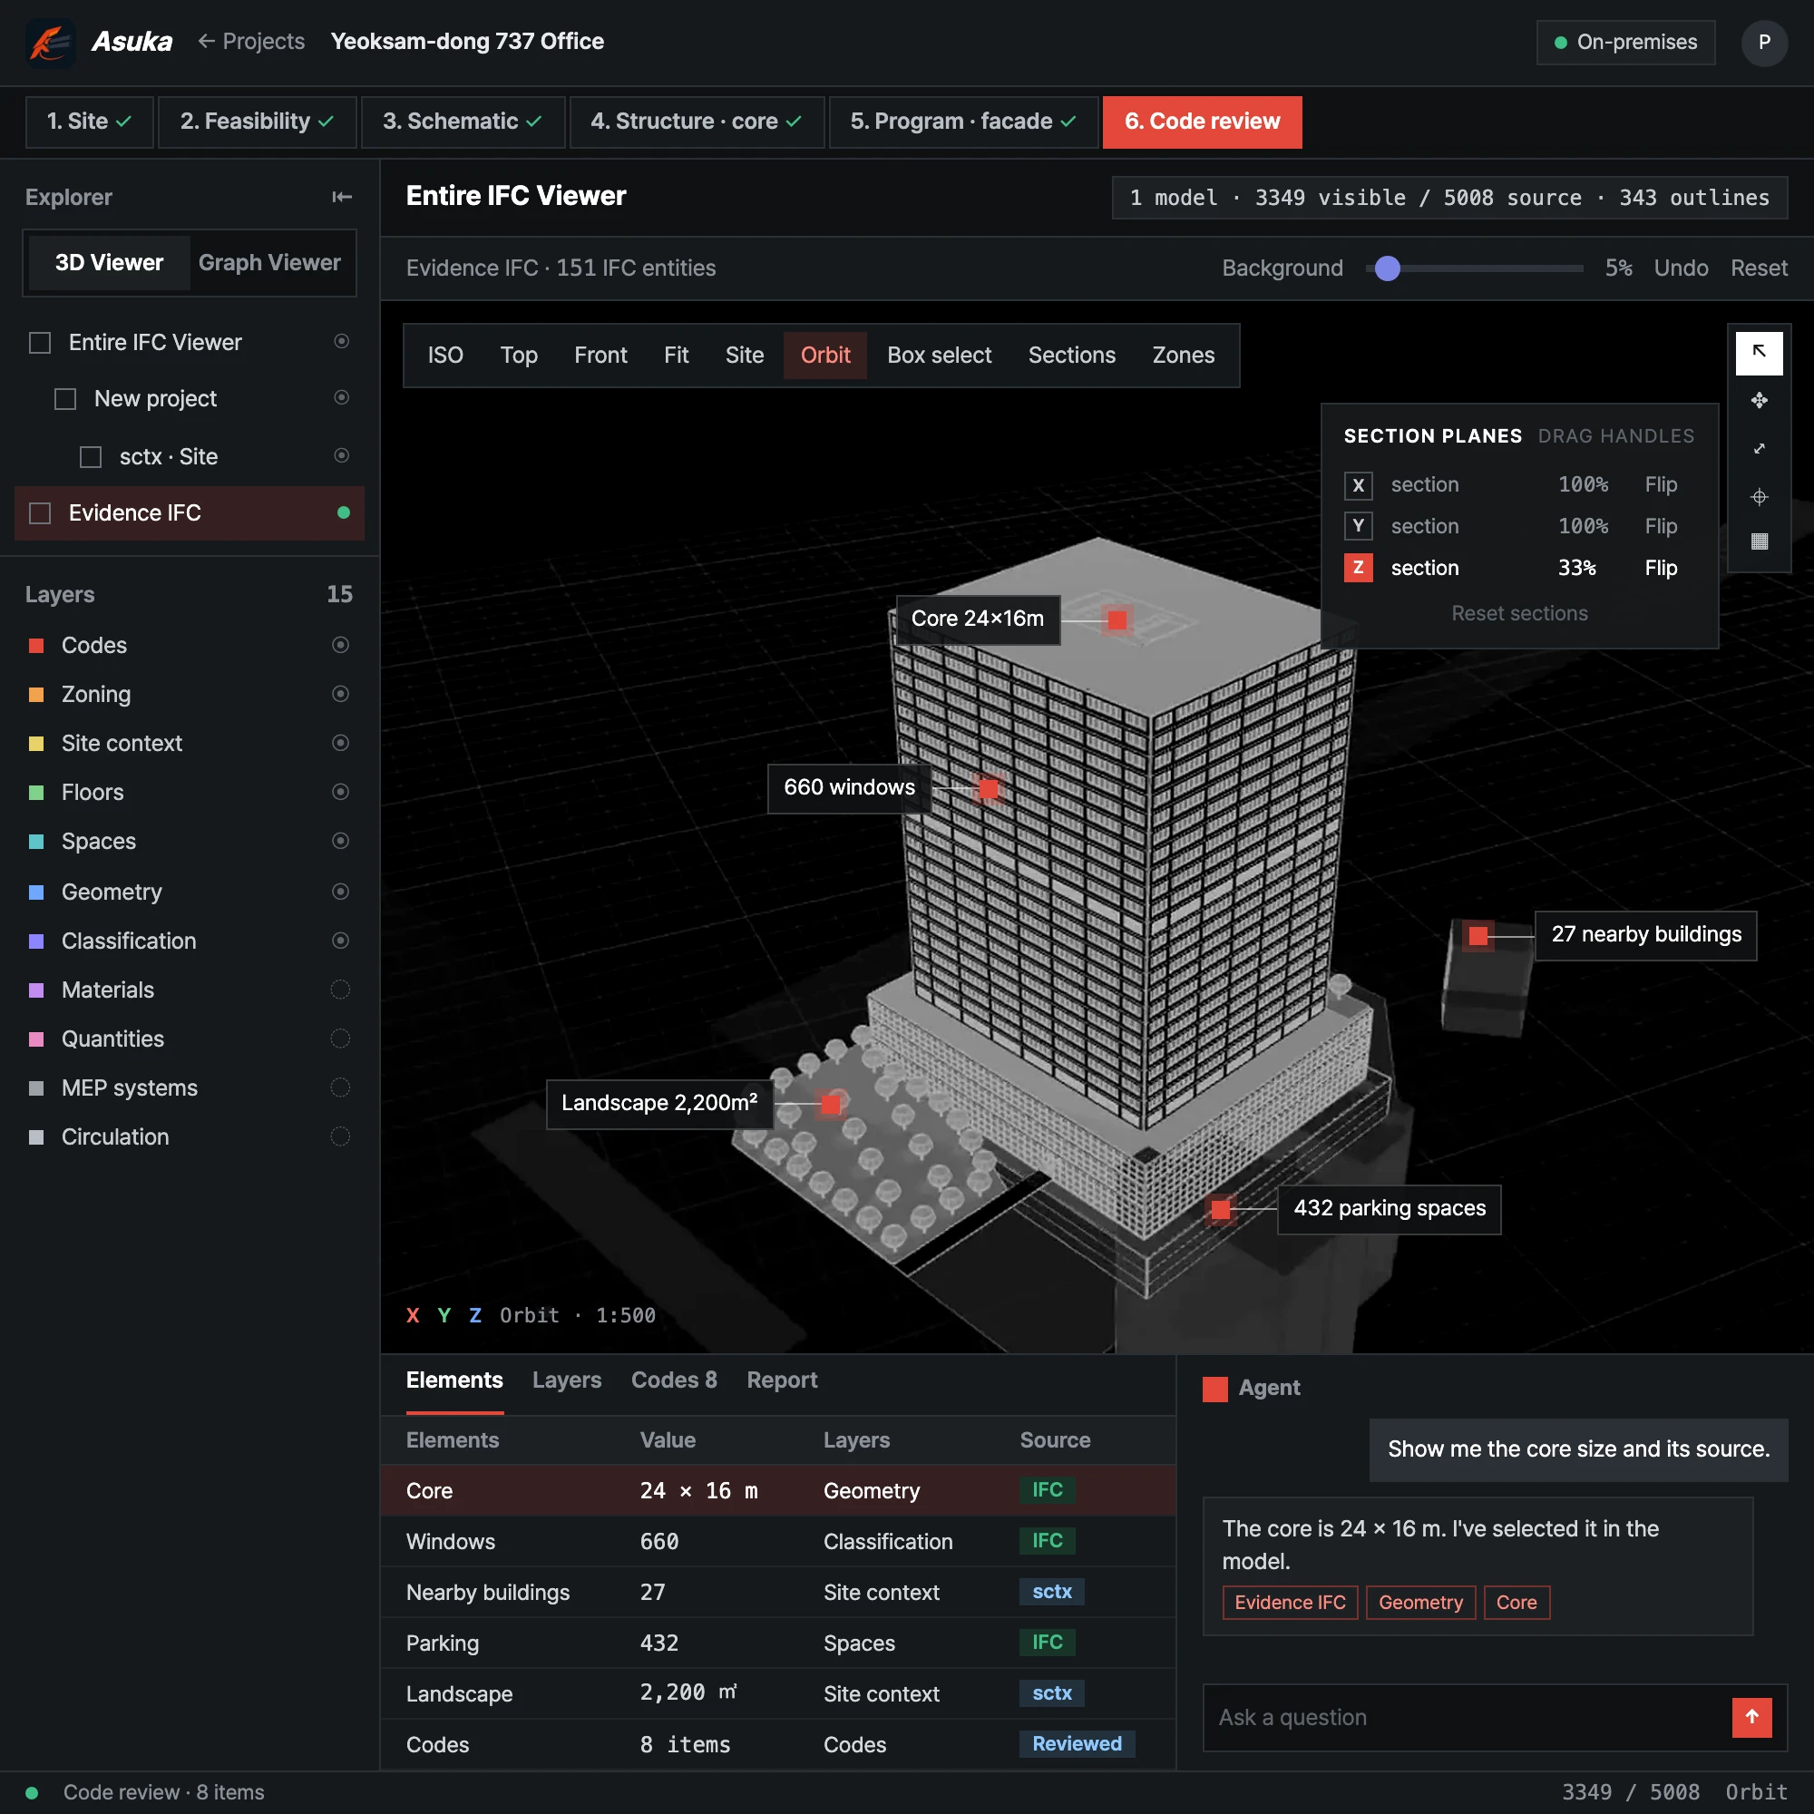Click the red Agent icon square
1814x1814 pixels.
1215,1389
